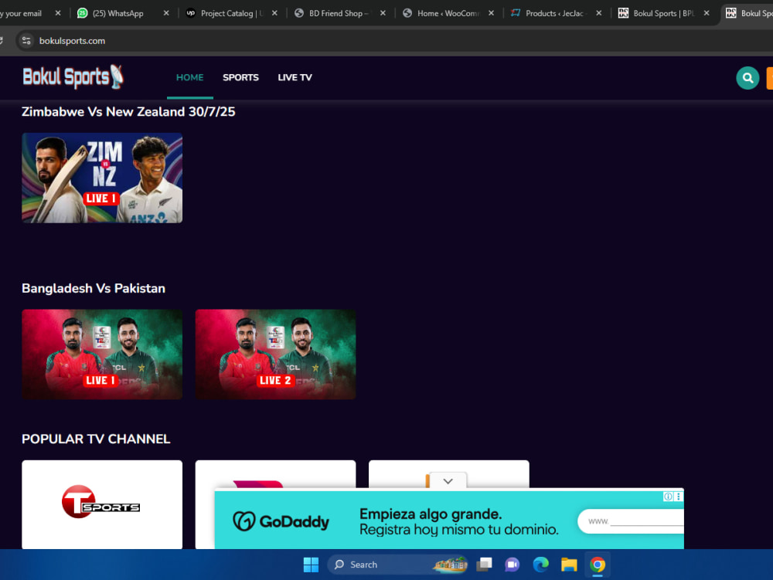Image resolution: width=773 pixels, height=580 pixels.
Task: Collapse the ad banner with chevron button
Action: (x=448, y=480)
